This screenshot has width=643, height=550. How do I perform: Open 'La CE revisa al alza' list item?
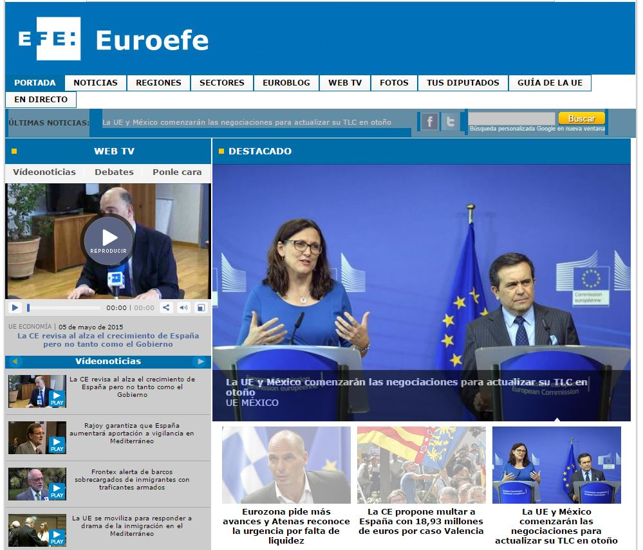pos(132,387)
